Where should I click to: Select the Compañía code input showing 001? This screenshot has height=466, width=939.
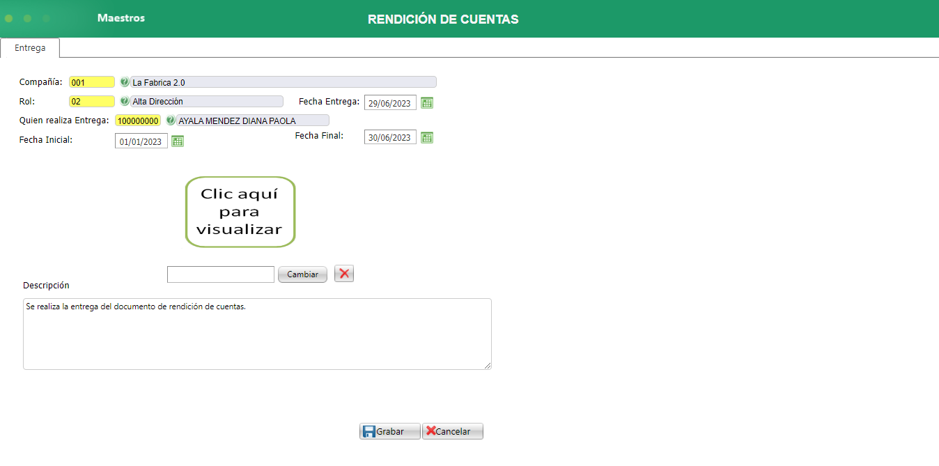coord(91,81)
